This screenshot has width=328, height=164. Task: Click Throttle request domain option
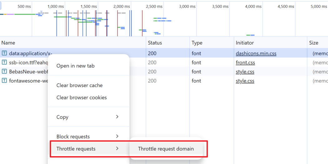166,149
